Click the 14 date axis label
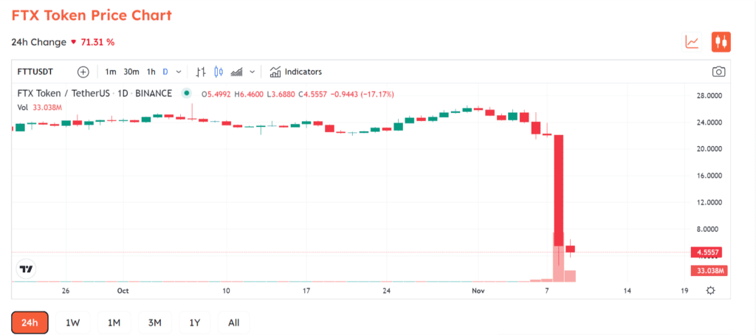 coord(627,291)
